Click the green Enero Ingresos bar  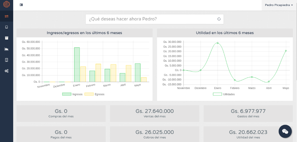[77, 64]
